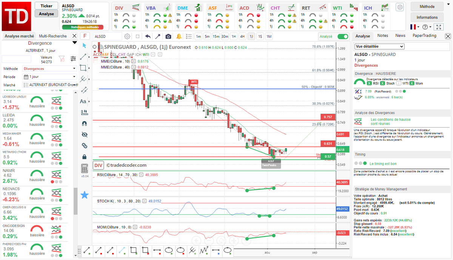Click the link chain icon in sidebar
The image size is (453, 260).
point(84,145)
